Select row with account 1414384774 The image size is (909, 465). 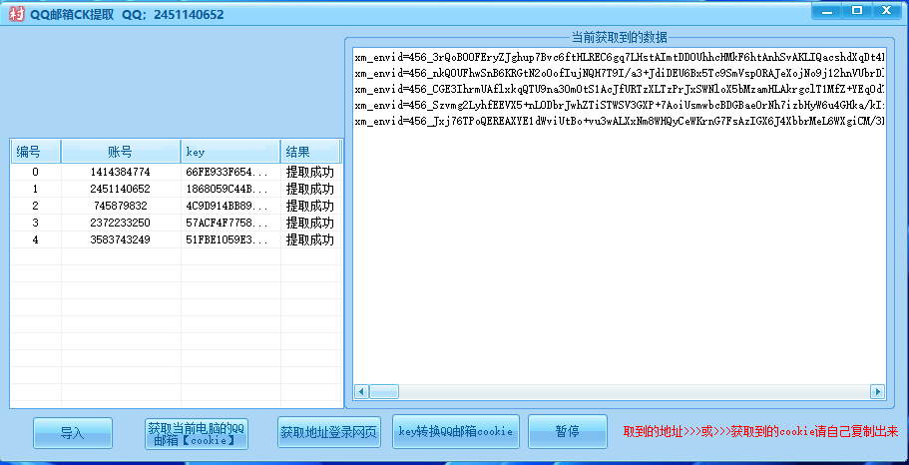[x=120, y=172]
